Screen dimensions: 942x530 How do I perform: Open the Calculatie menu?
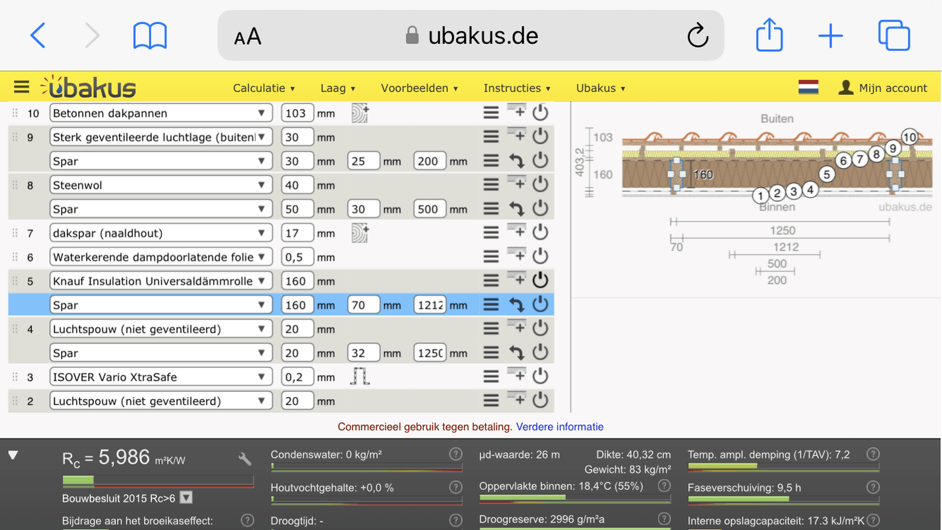[x=264, y=88]
